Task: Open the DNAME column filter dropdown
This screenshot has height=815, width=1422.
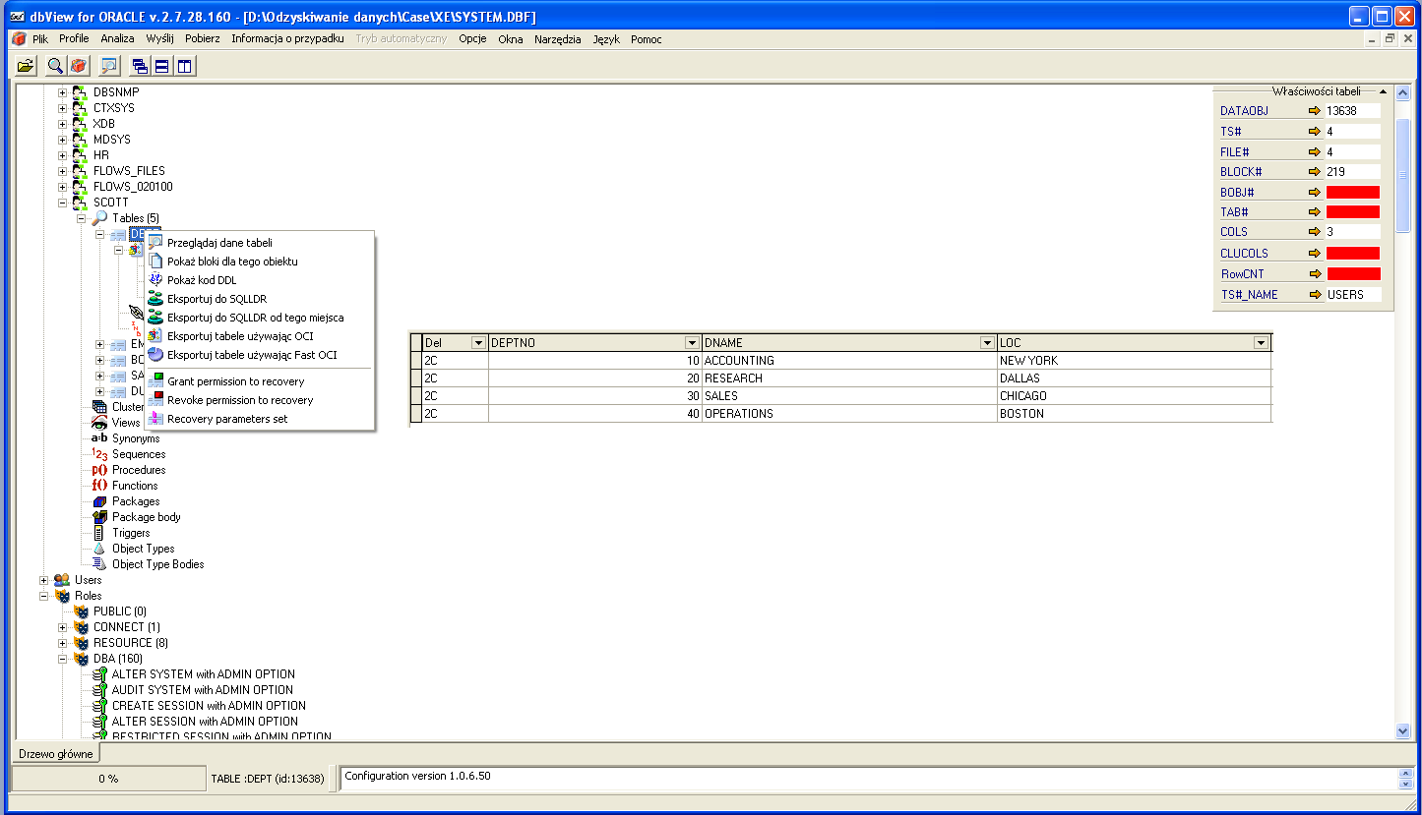Action: (x=987, y=343)
